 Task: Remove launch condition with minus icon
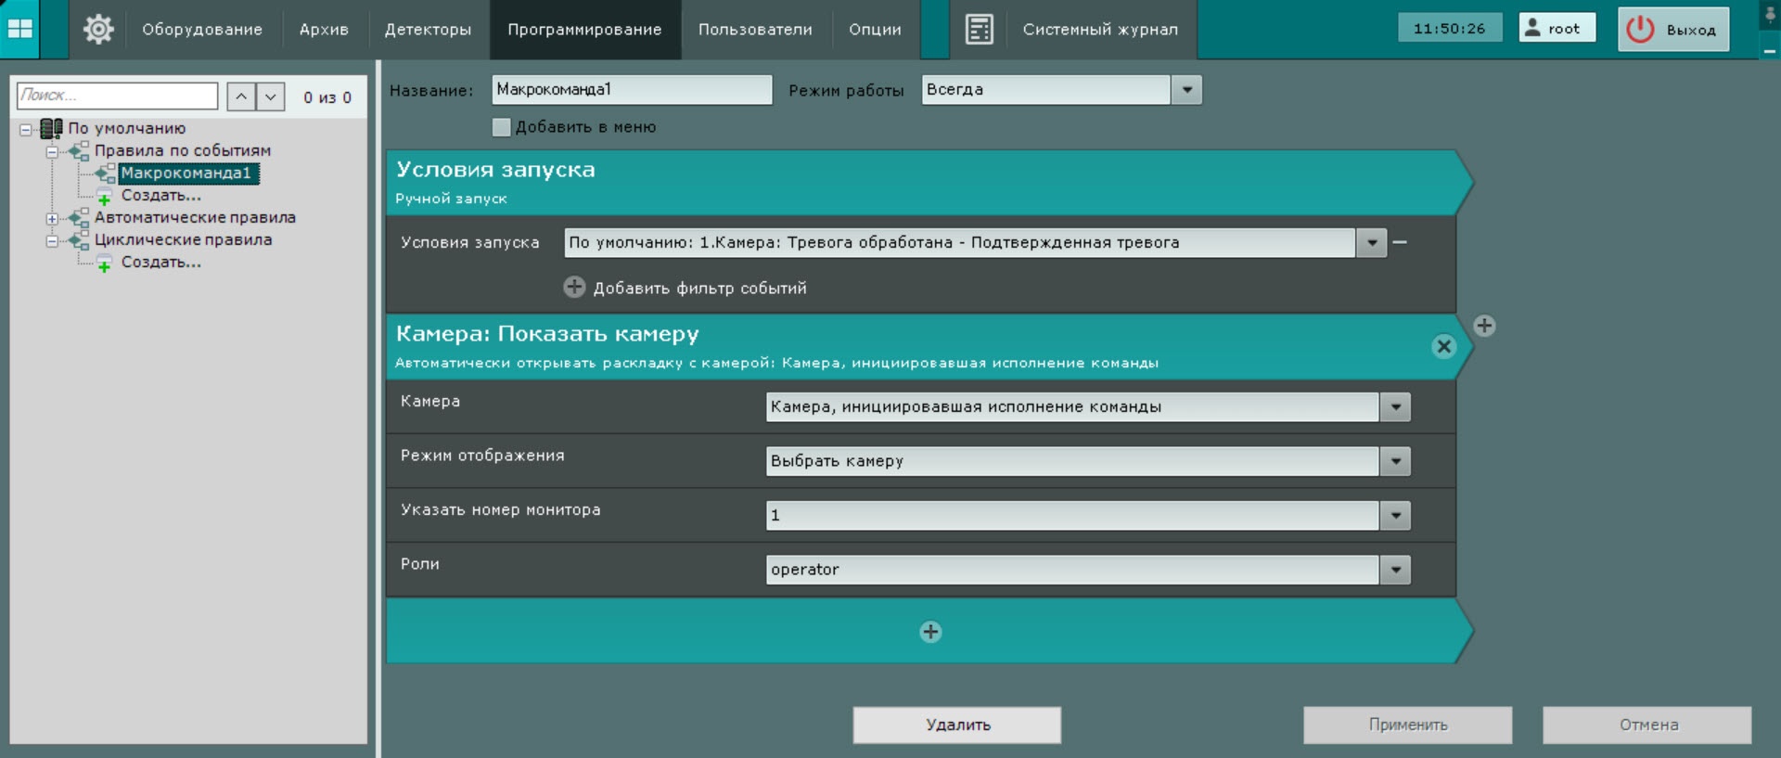(x=1400, y=242)
